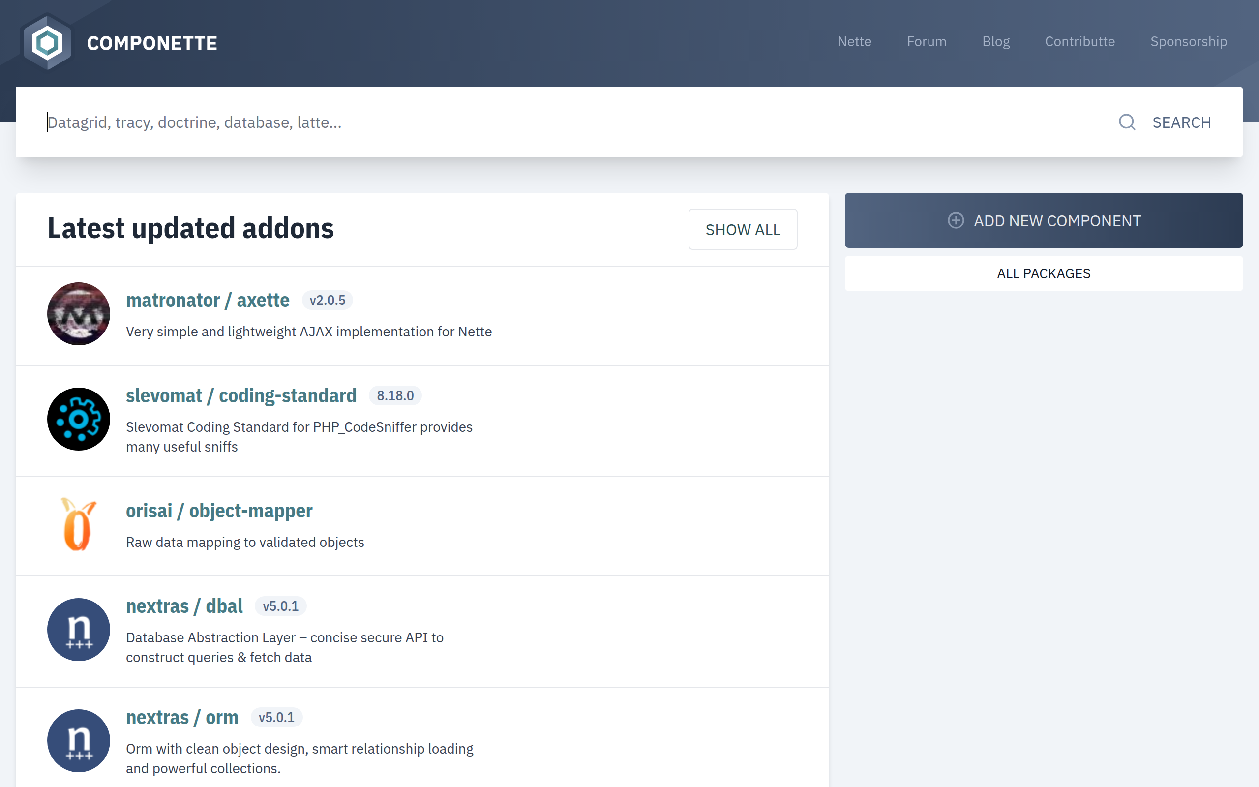Click the 8.18.0 version badge
The image size is (1259, 787).
tap(395, 396)
